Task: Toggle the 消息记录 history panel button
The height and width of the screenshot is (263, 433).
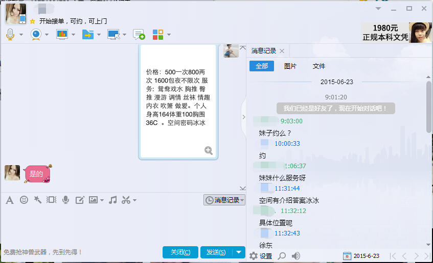Action: 224,200
